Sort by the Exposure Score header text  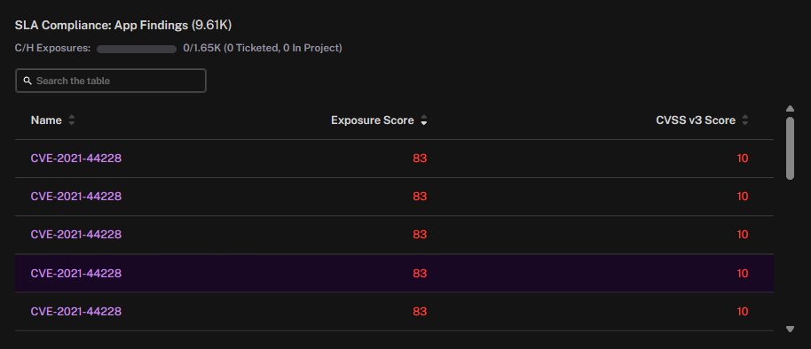coord(373,120)
